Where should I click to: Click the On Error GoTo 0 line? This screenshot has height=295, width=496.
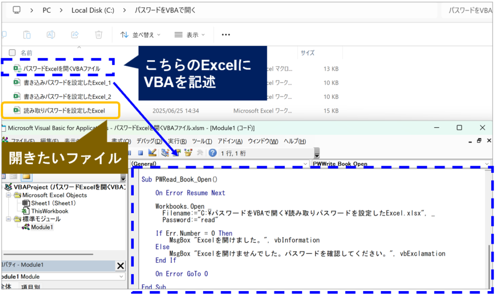pyautogui.click(x=182, y=274)
